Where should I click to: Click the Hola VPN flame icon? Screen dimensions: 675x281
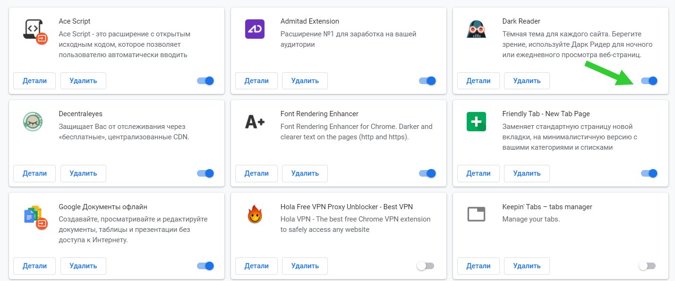255,214
